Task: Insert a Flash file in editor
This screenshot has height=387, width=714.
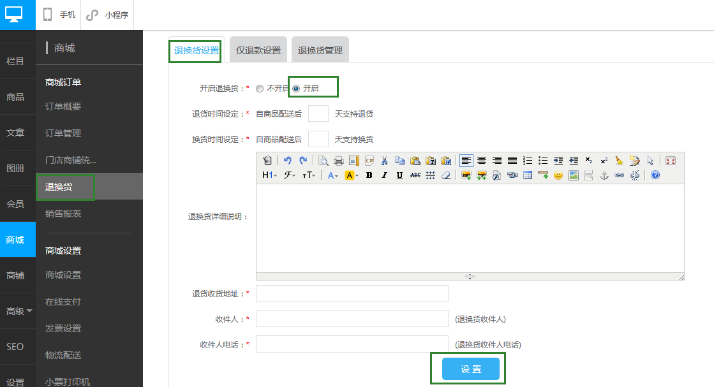Action: pyautogui.click(x=497, y=175)
